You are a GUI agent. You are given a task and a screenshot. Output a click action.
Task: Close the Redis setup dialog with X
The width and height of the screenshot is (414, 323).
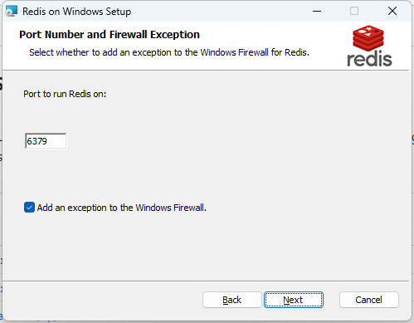coord(392,12)
